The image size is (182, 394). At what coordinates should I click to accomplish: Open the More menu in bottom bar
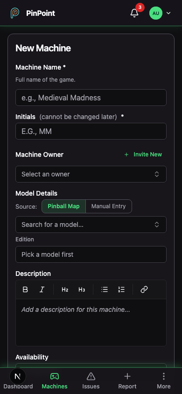click(164, 381)
